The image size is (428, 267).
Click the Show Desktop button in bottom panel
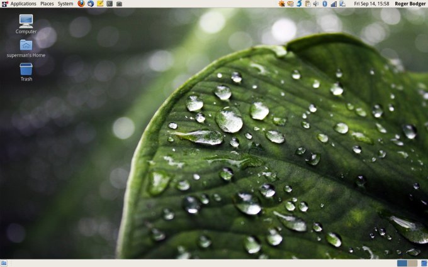click(4, 263)
